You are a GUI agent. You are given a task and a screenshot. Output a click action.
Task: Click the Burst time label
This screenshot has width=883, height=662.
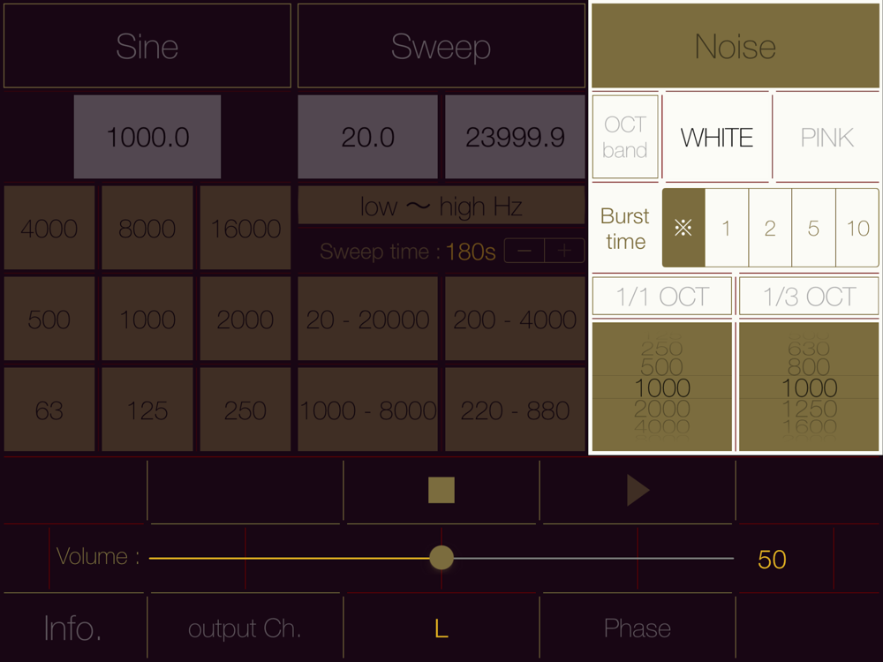pyautogui.click(x=624, y=228)
